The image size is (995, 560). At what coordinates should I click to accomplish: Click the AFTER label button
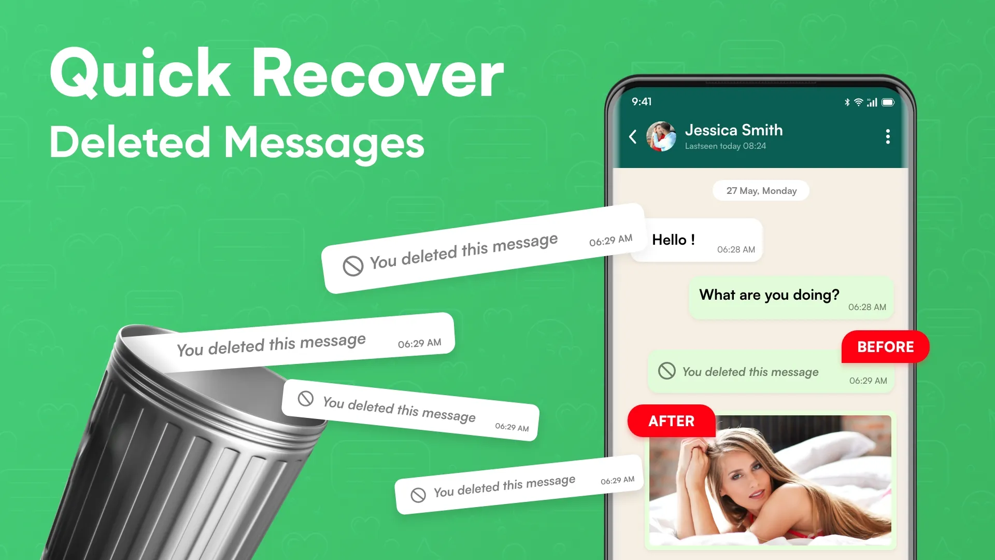[x=672, y=421]
